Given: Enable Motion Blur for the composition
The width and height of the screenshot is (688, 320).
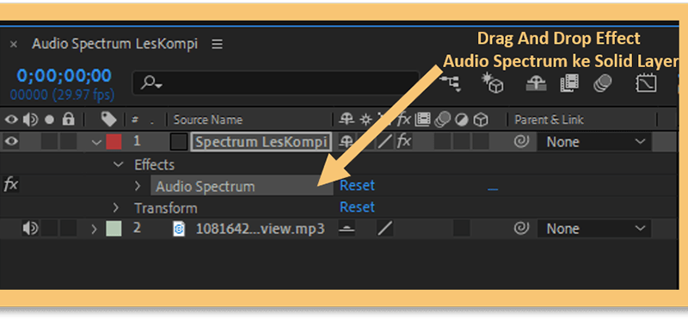Looking at the screenshot, I should point(603,83).
